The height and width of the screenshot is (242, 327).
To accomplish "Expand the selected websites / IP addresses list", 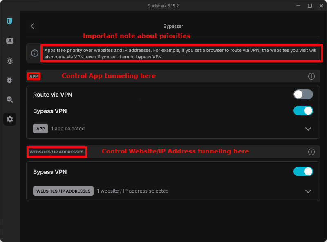I will click(x=308, y=191).
